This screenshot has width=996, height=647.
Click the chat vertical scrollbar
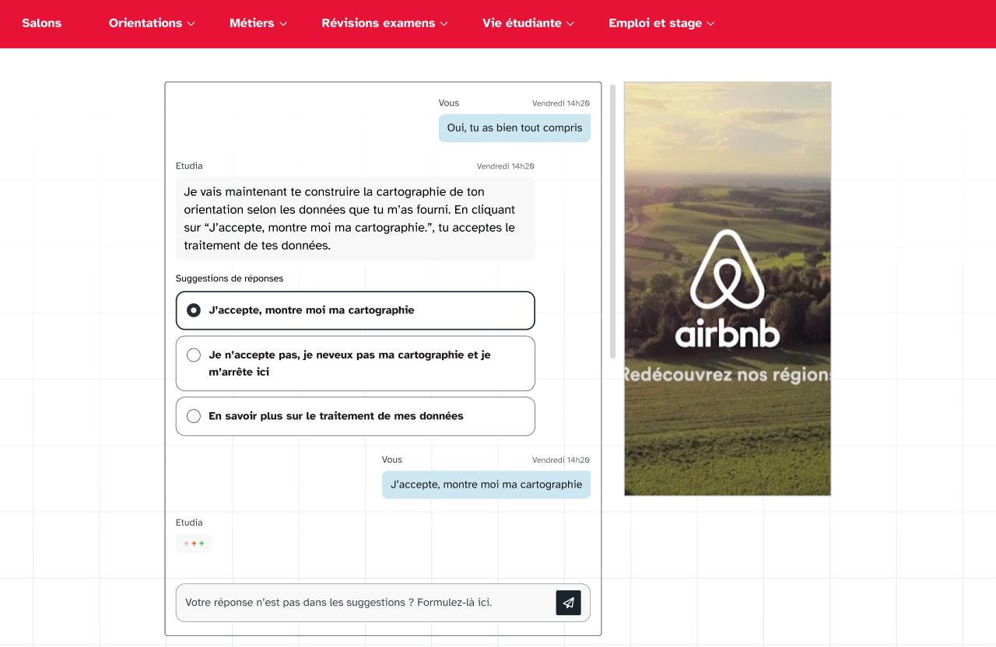(612, 222)
